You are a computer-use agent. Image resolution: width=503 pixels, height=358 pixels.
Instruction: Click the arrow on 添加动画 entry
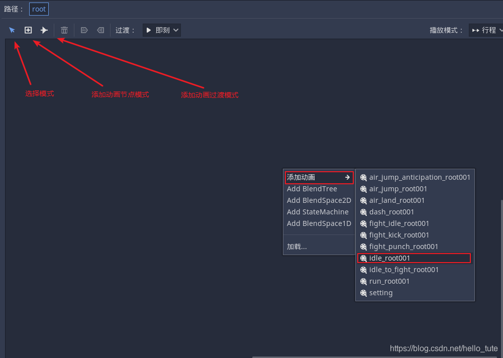347,177
